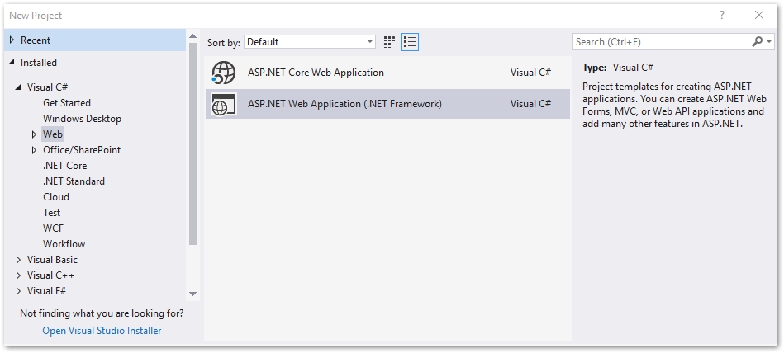The image size is (784, 353).
Task: Collapse the Visual C# node
Action: (19, 87)
